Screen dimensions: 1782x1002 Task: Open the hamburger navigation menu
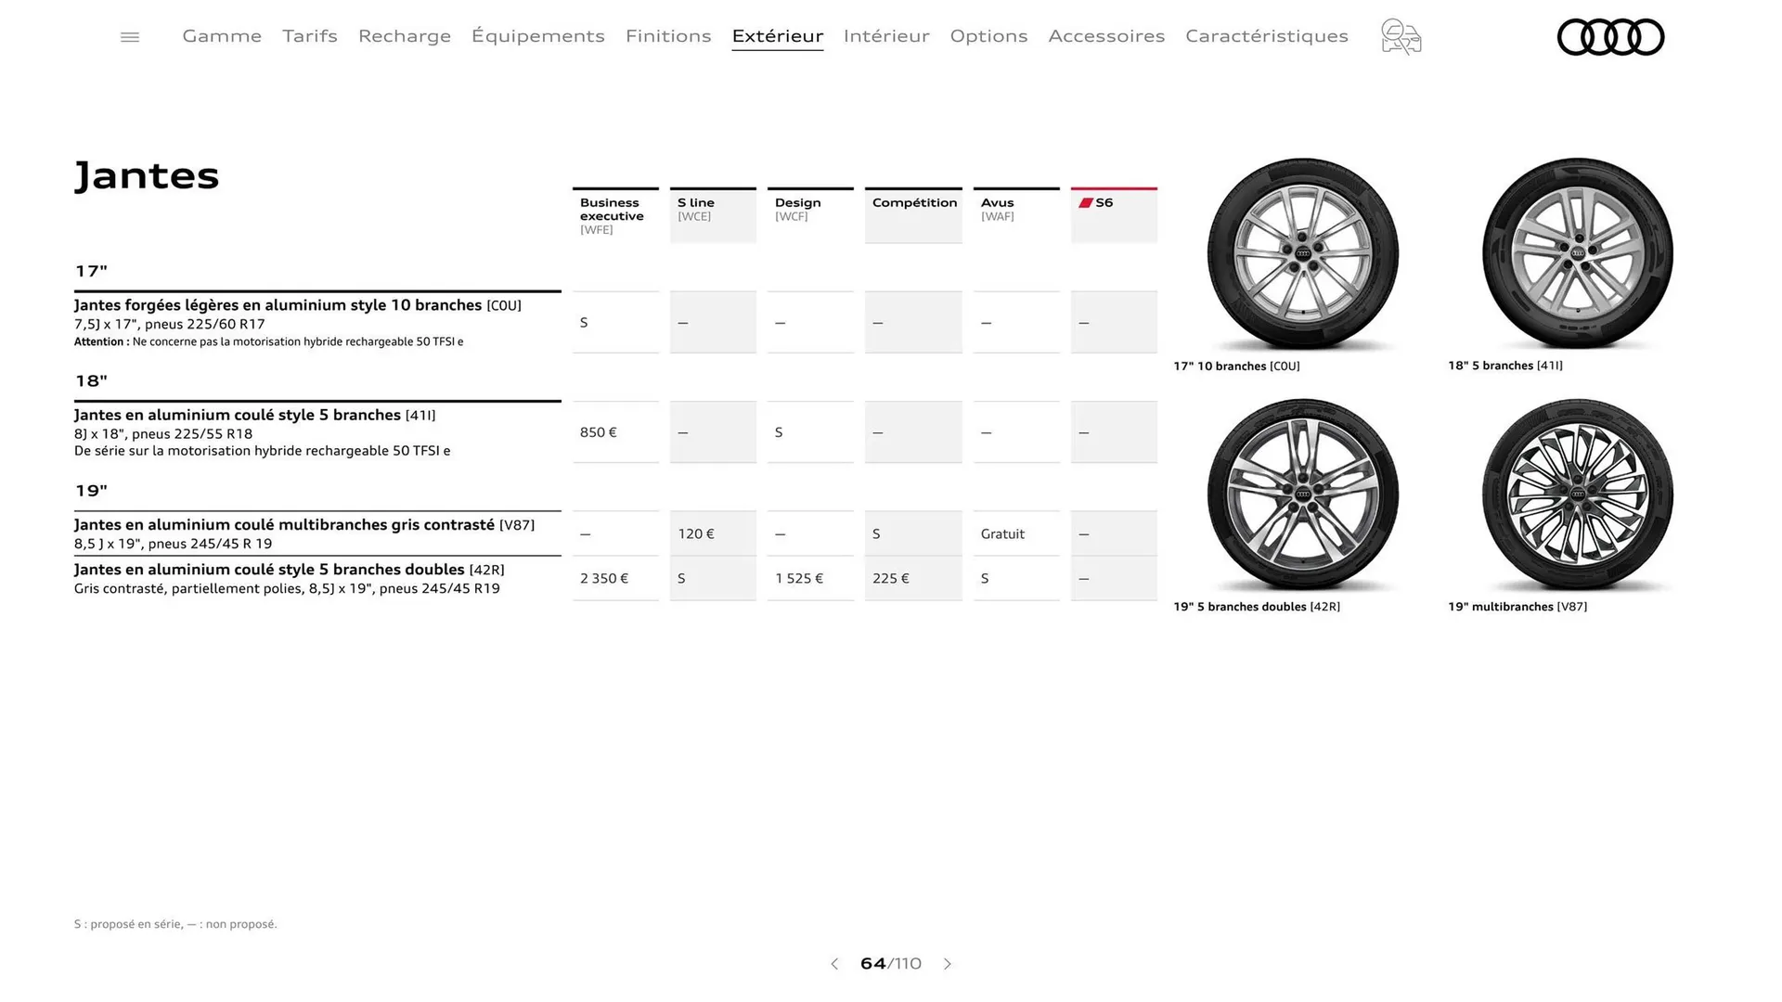tap(129, 36)
